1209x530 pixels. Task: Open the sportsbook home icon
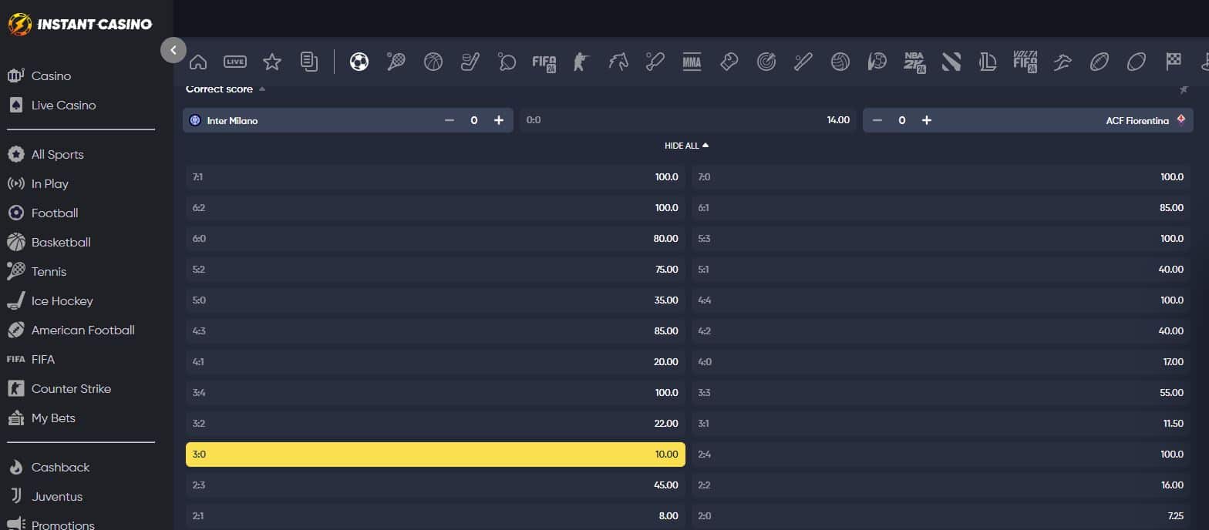click(198, 62)
